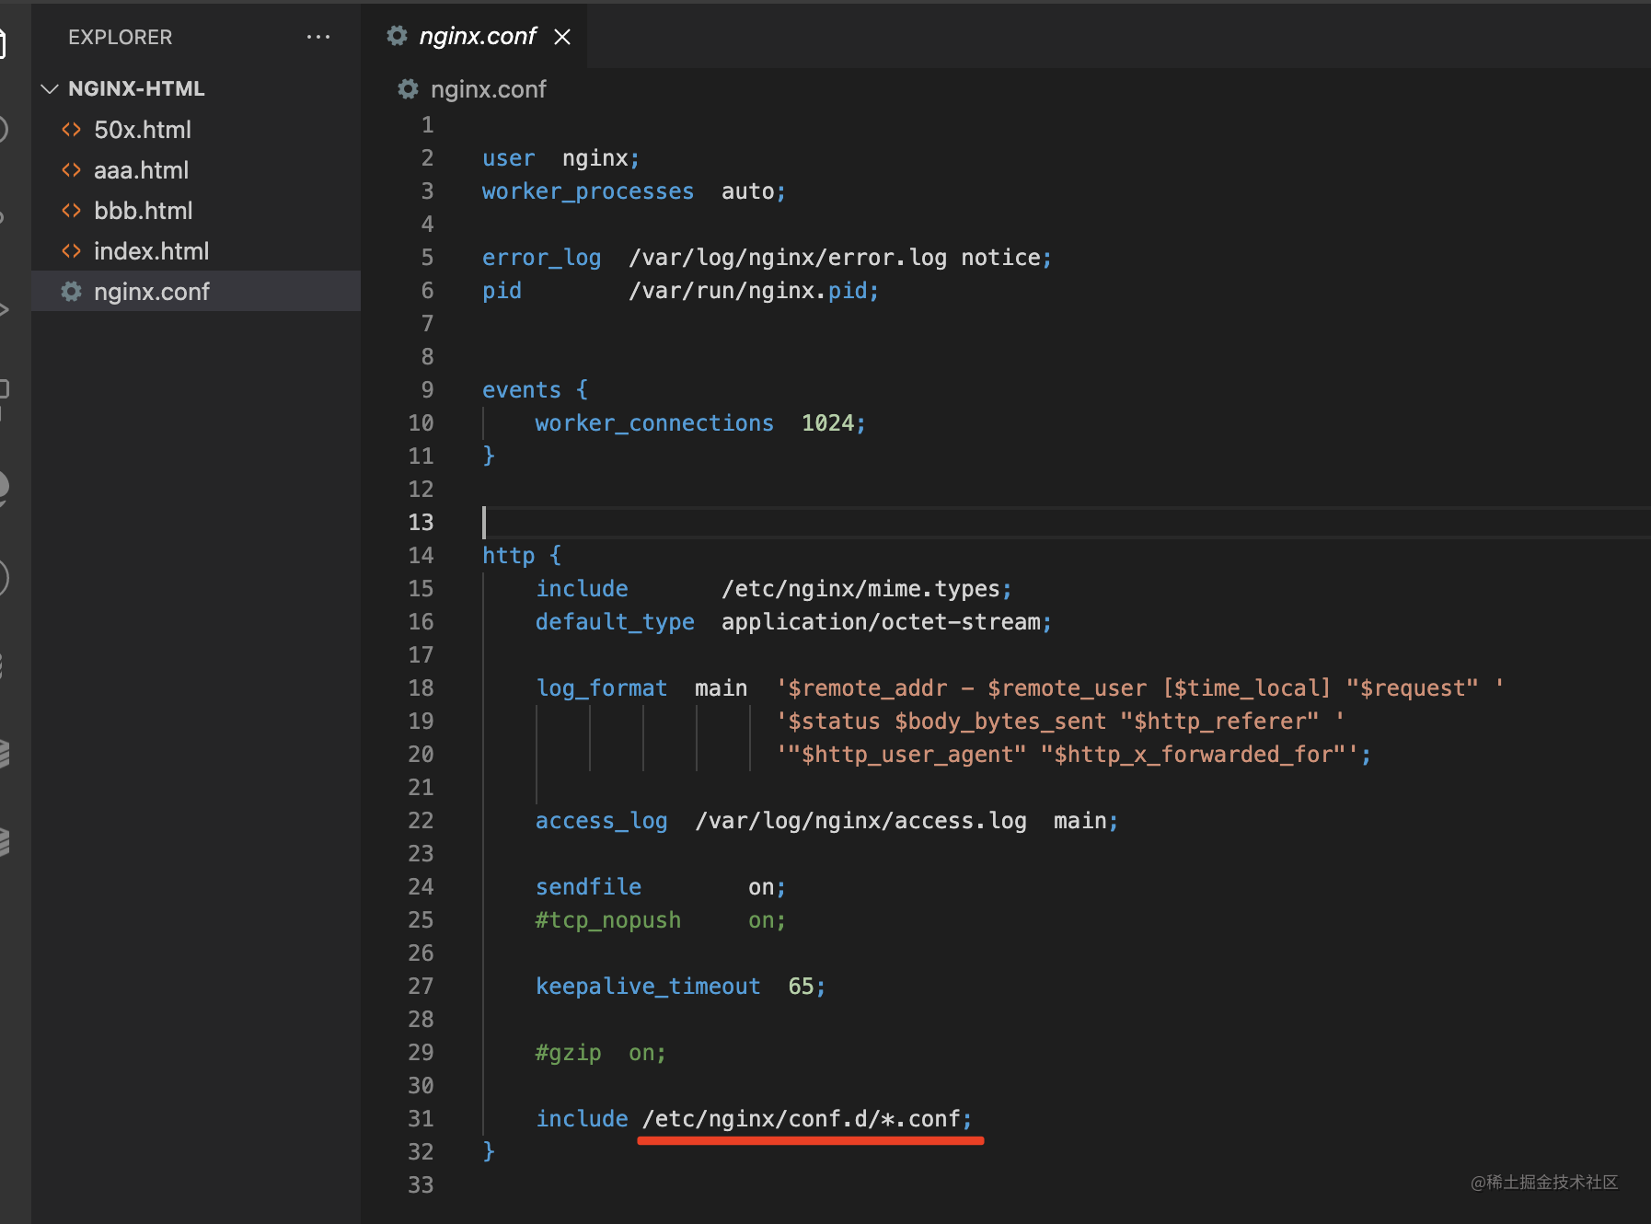Click the HTML file icon beside bbb.html
The image size is (1651, 1224).
(x=71, y=211)
